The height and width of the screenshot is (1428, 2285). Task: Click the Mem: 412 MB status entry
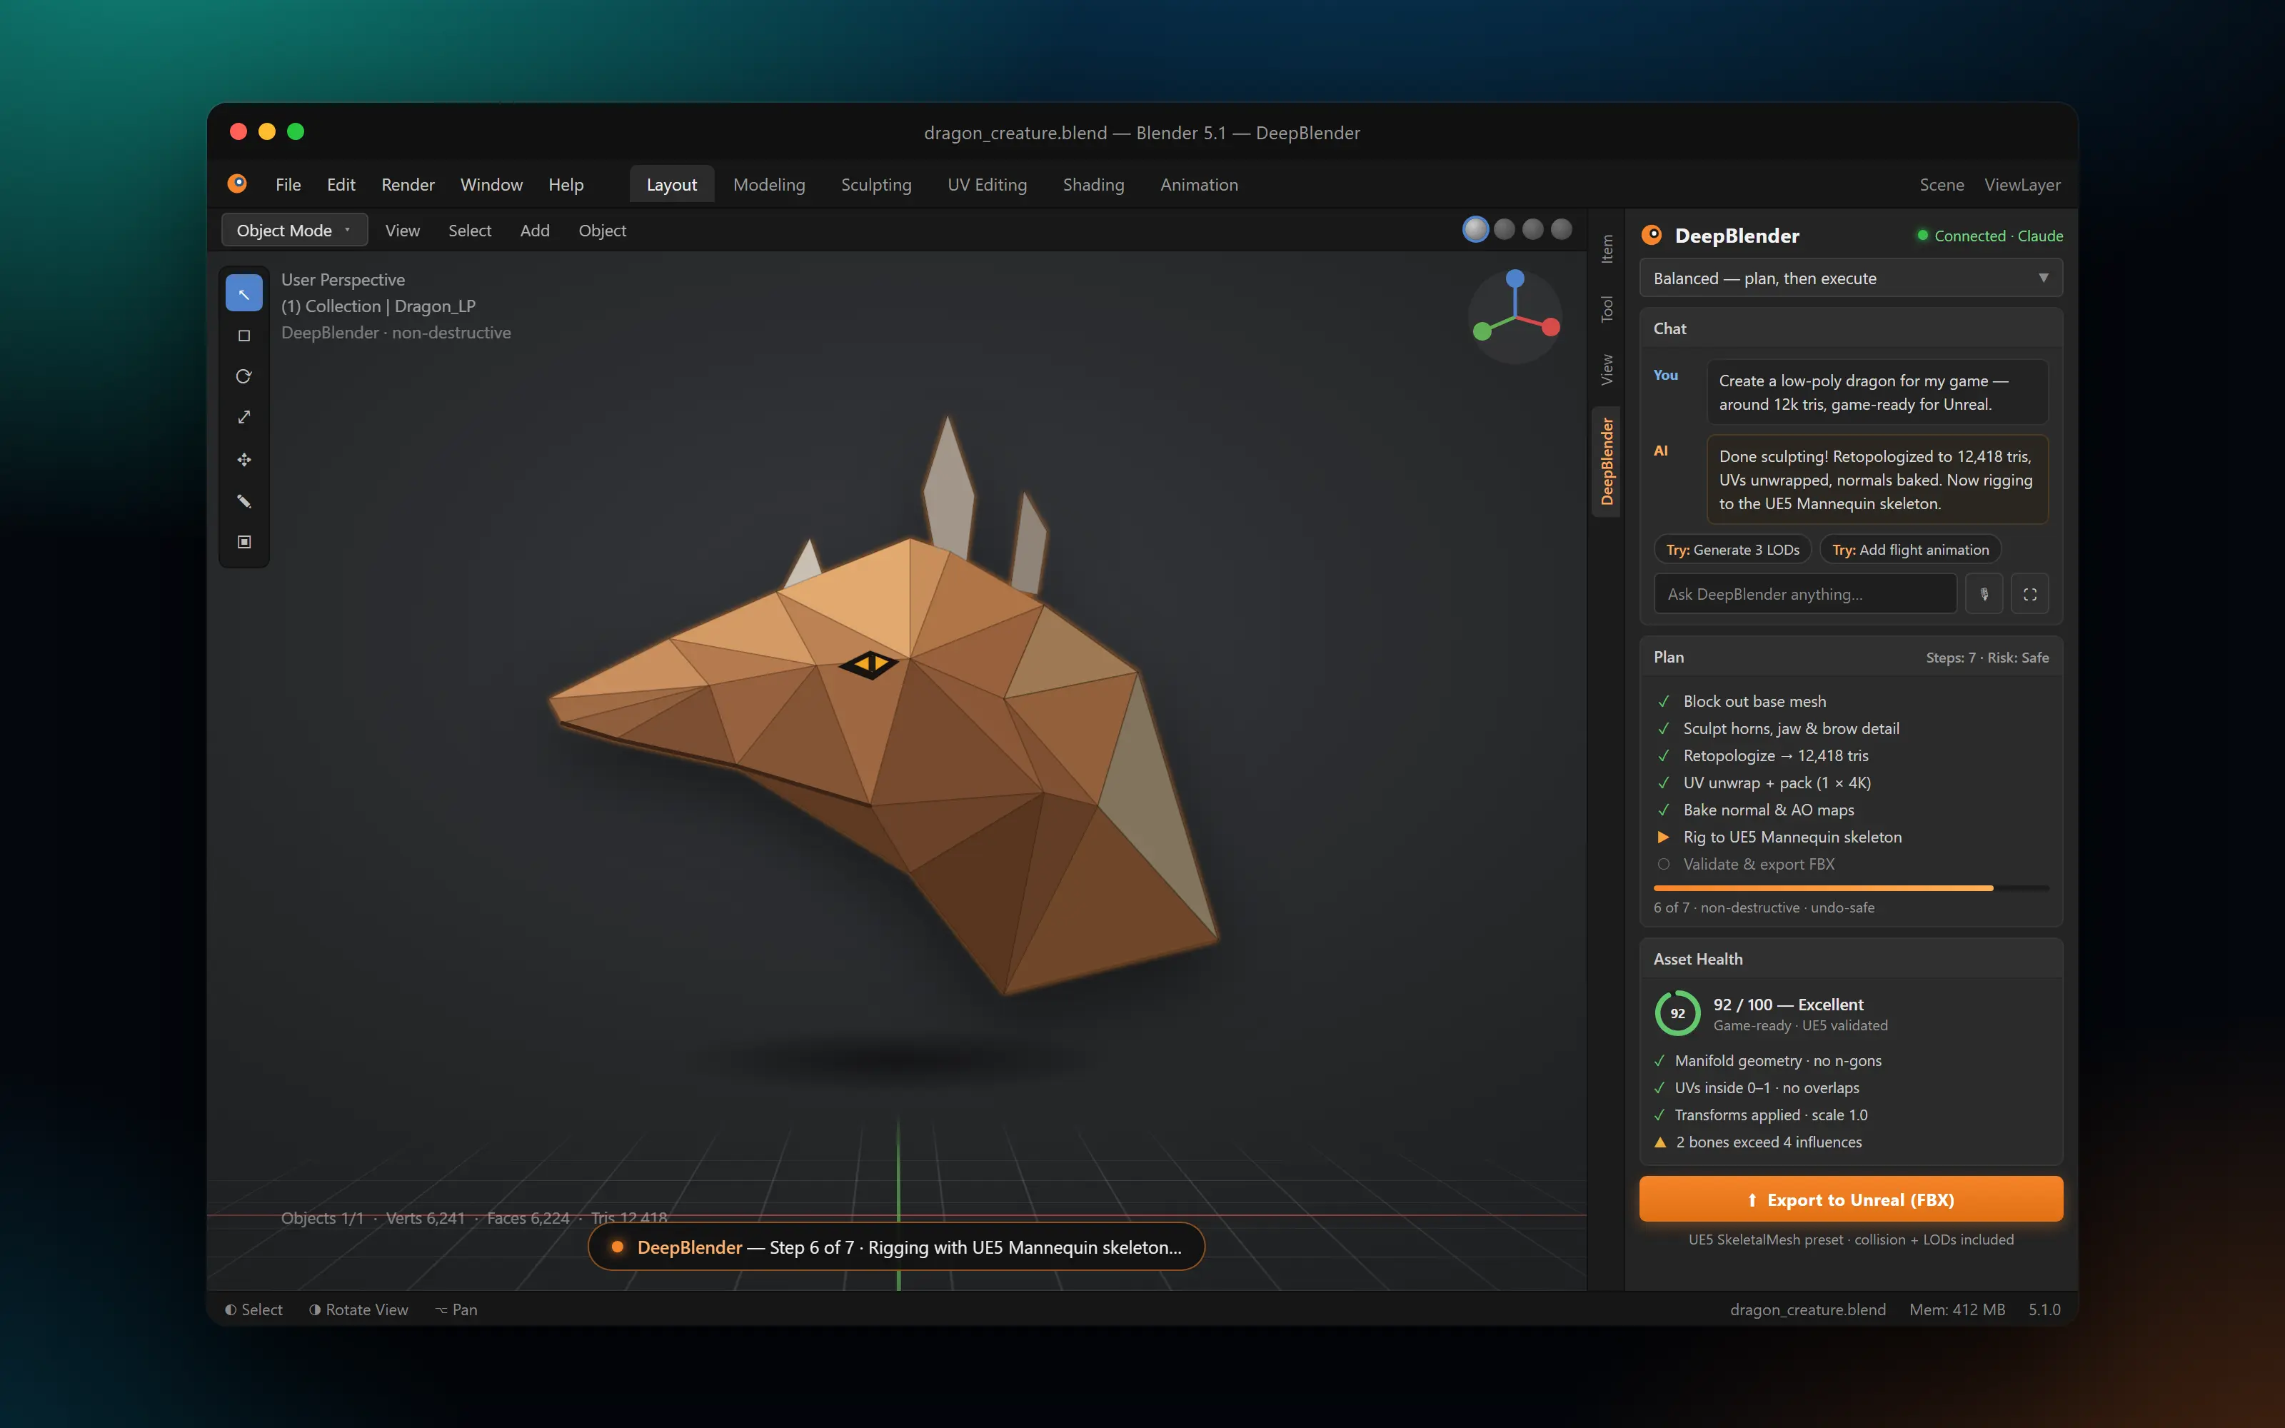(1957, 1309)
